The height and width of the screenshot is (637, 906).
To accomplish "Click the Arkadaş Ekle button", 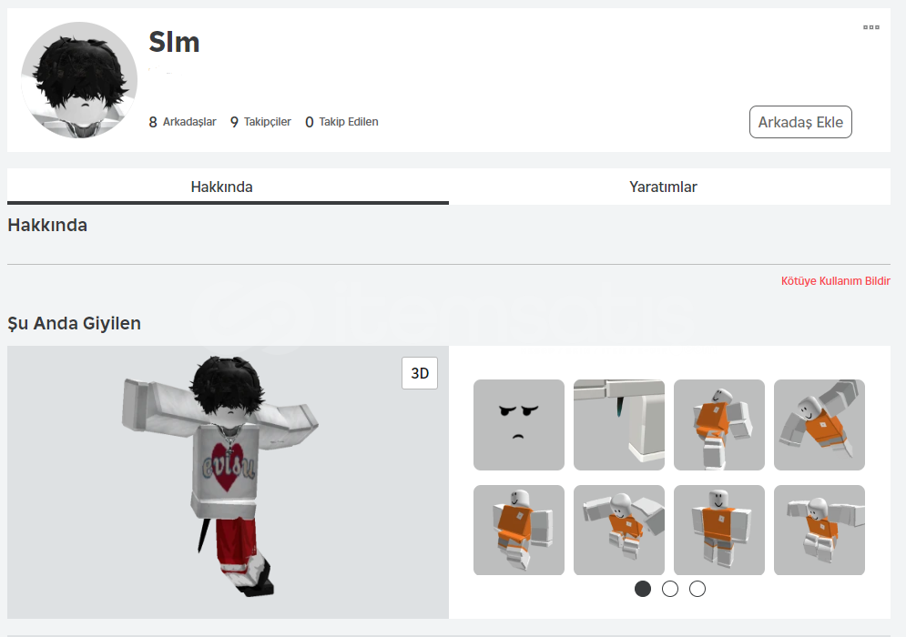I will pyautogui.click(x=800, y=122).
